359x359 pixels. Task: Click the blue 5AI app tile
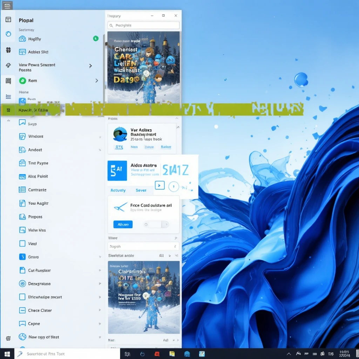click(117, 171)
